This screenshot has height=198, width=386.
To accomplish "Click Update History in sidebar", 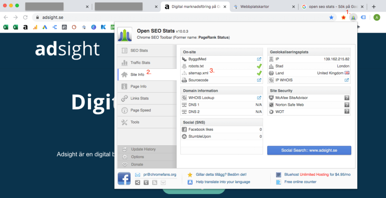I will [147, 149].
